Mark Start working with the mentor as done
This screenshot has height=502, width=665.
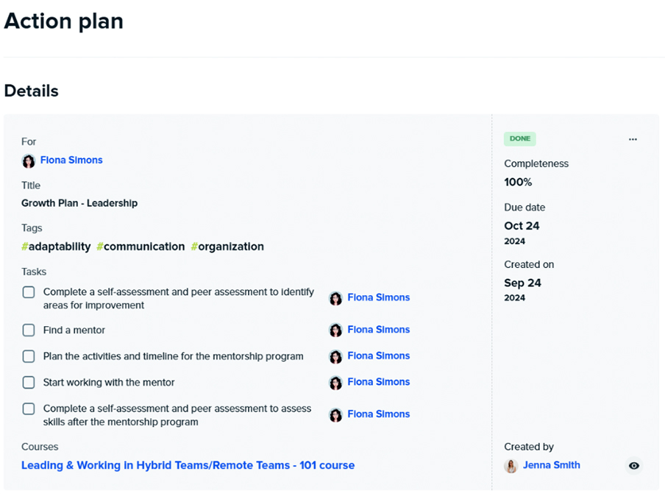[x=29, y=383]
